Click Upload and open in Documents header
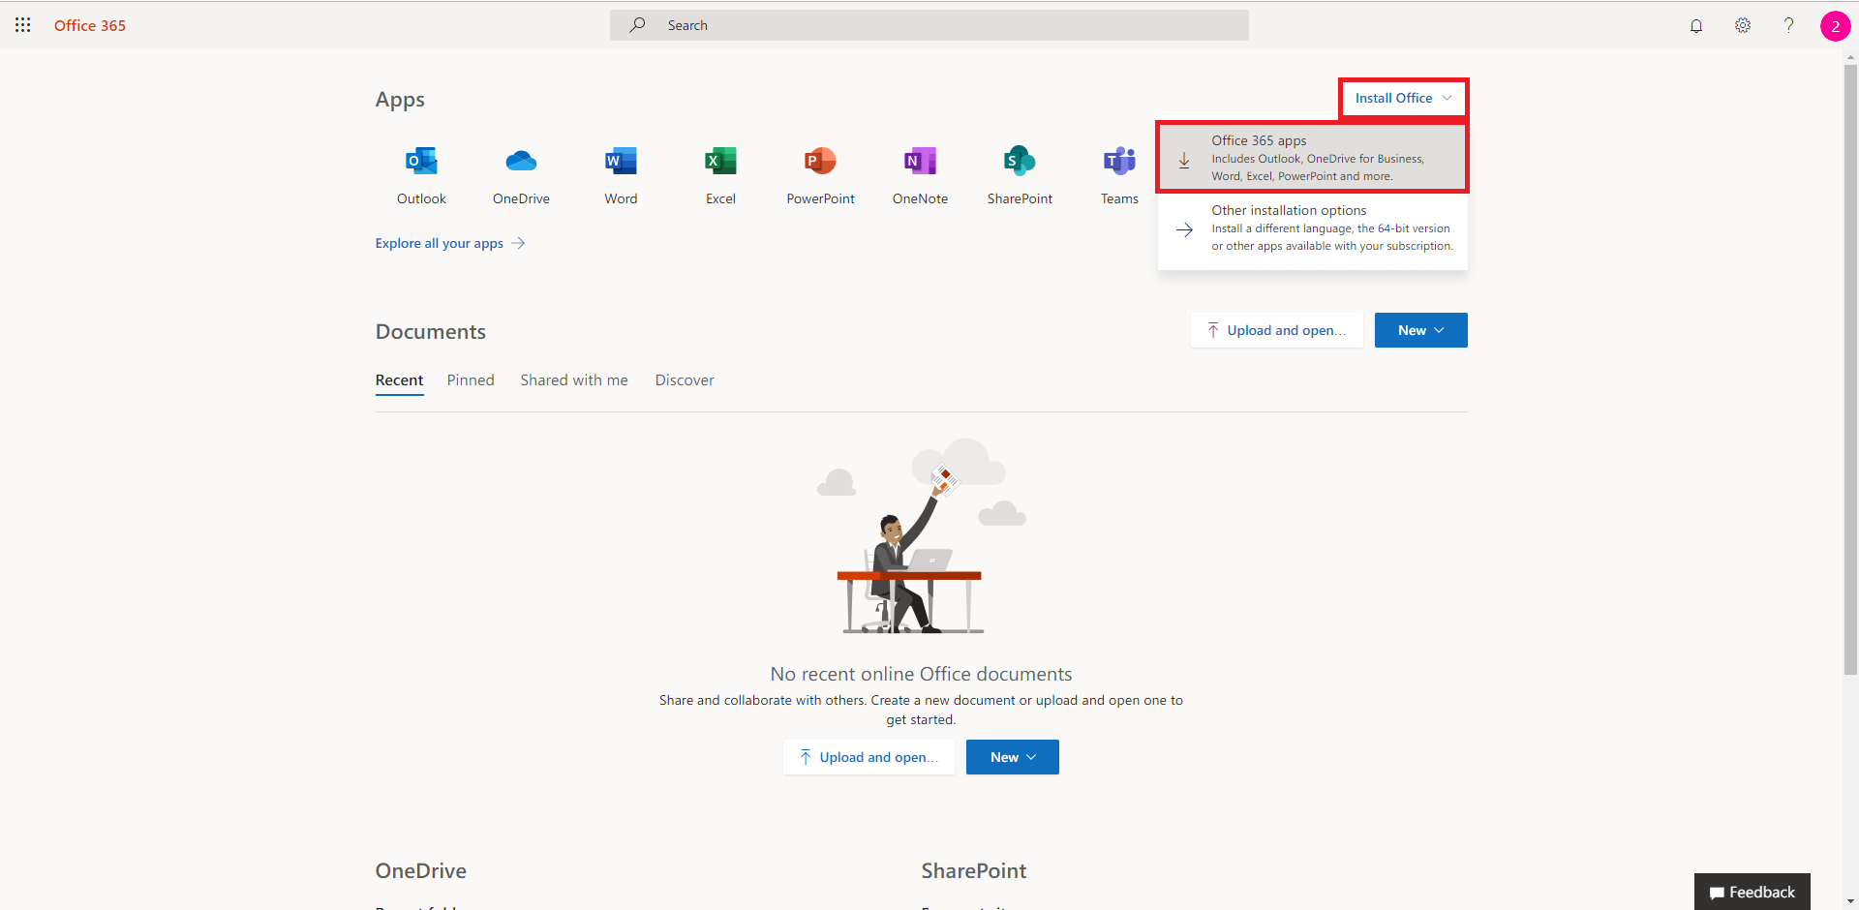 [x=1277, y=330]
